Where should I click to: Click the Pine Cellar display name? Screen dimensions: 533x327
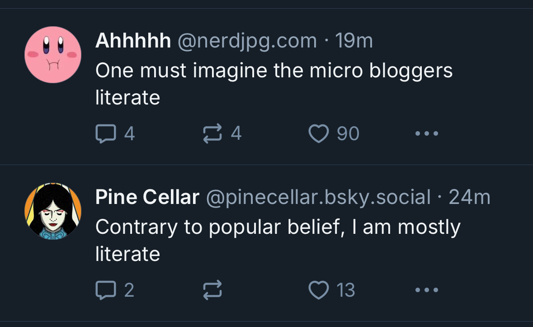point(147,197)
